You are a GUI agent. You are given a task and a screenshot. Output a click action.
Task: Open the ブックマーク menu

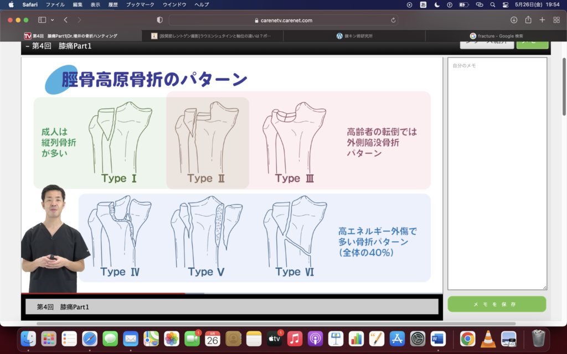pos(140,4)
